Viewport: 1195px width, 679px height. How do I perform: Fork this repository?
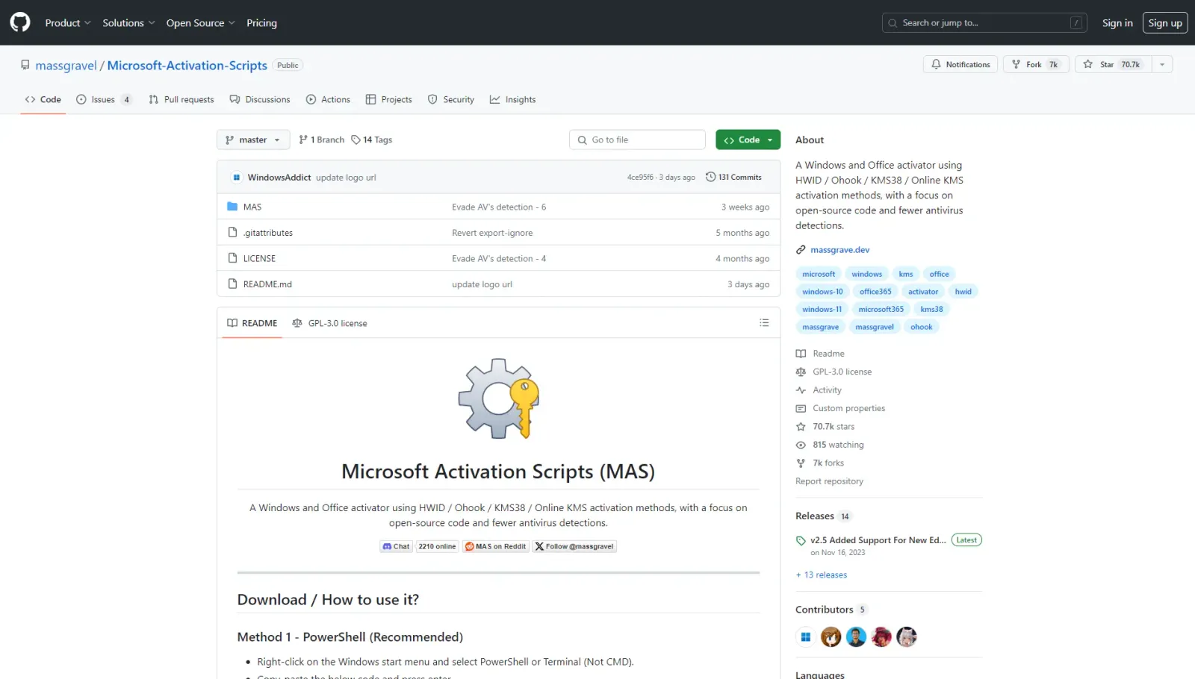[1035, 65]
